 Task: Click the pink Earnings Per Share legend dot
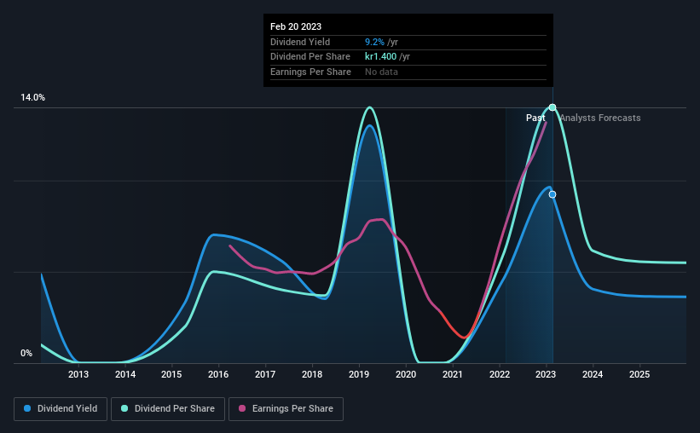click(242, 408)
